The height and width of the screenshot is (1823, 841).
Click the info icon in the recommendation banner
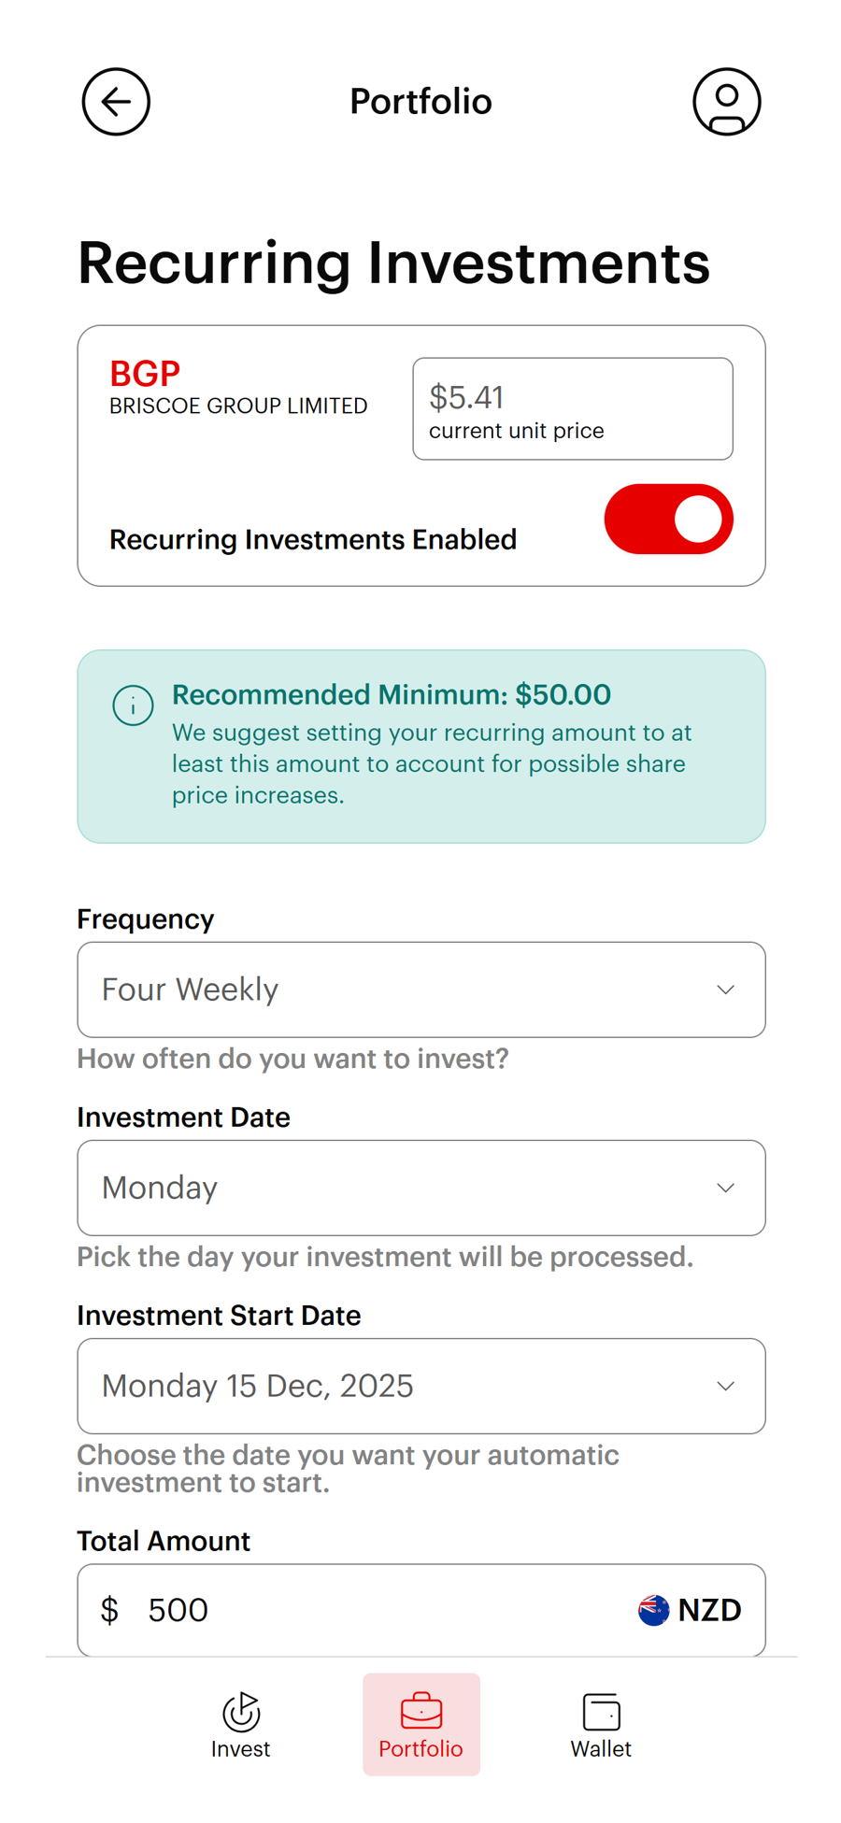(133, 705)
